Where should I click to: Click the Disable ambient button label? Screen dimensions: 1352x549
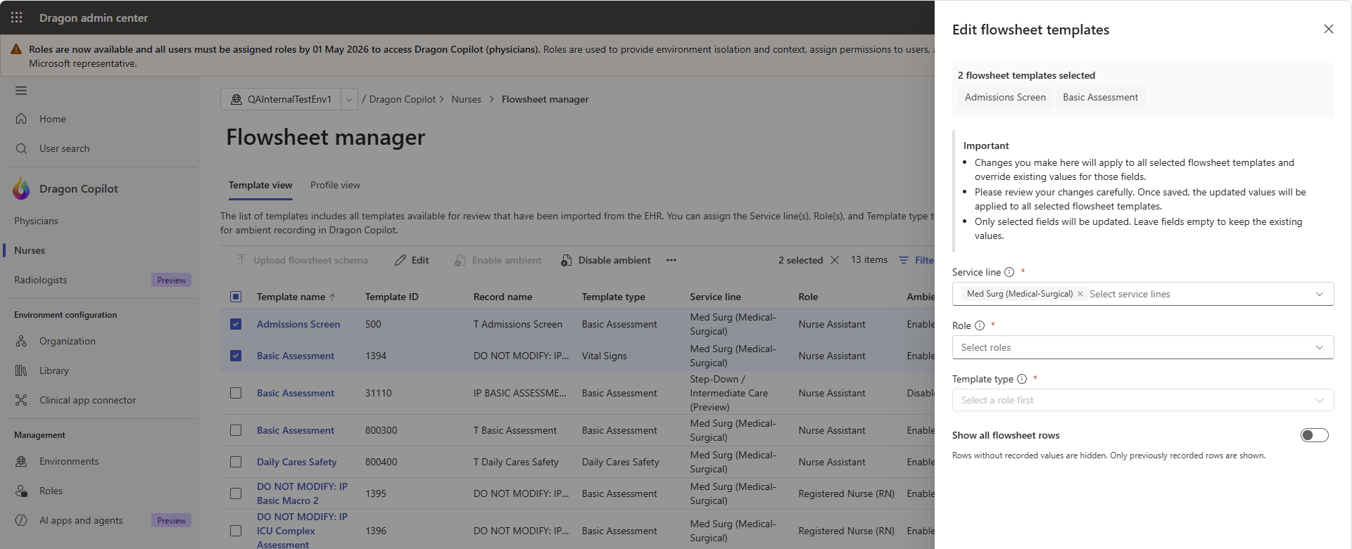tap(614, 260)
